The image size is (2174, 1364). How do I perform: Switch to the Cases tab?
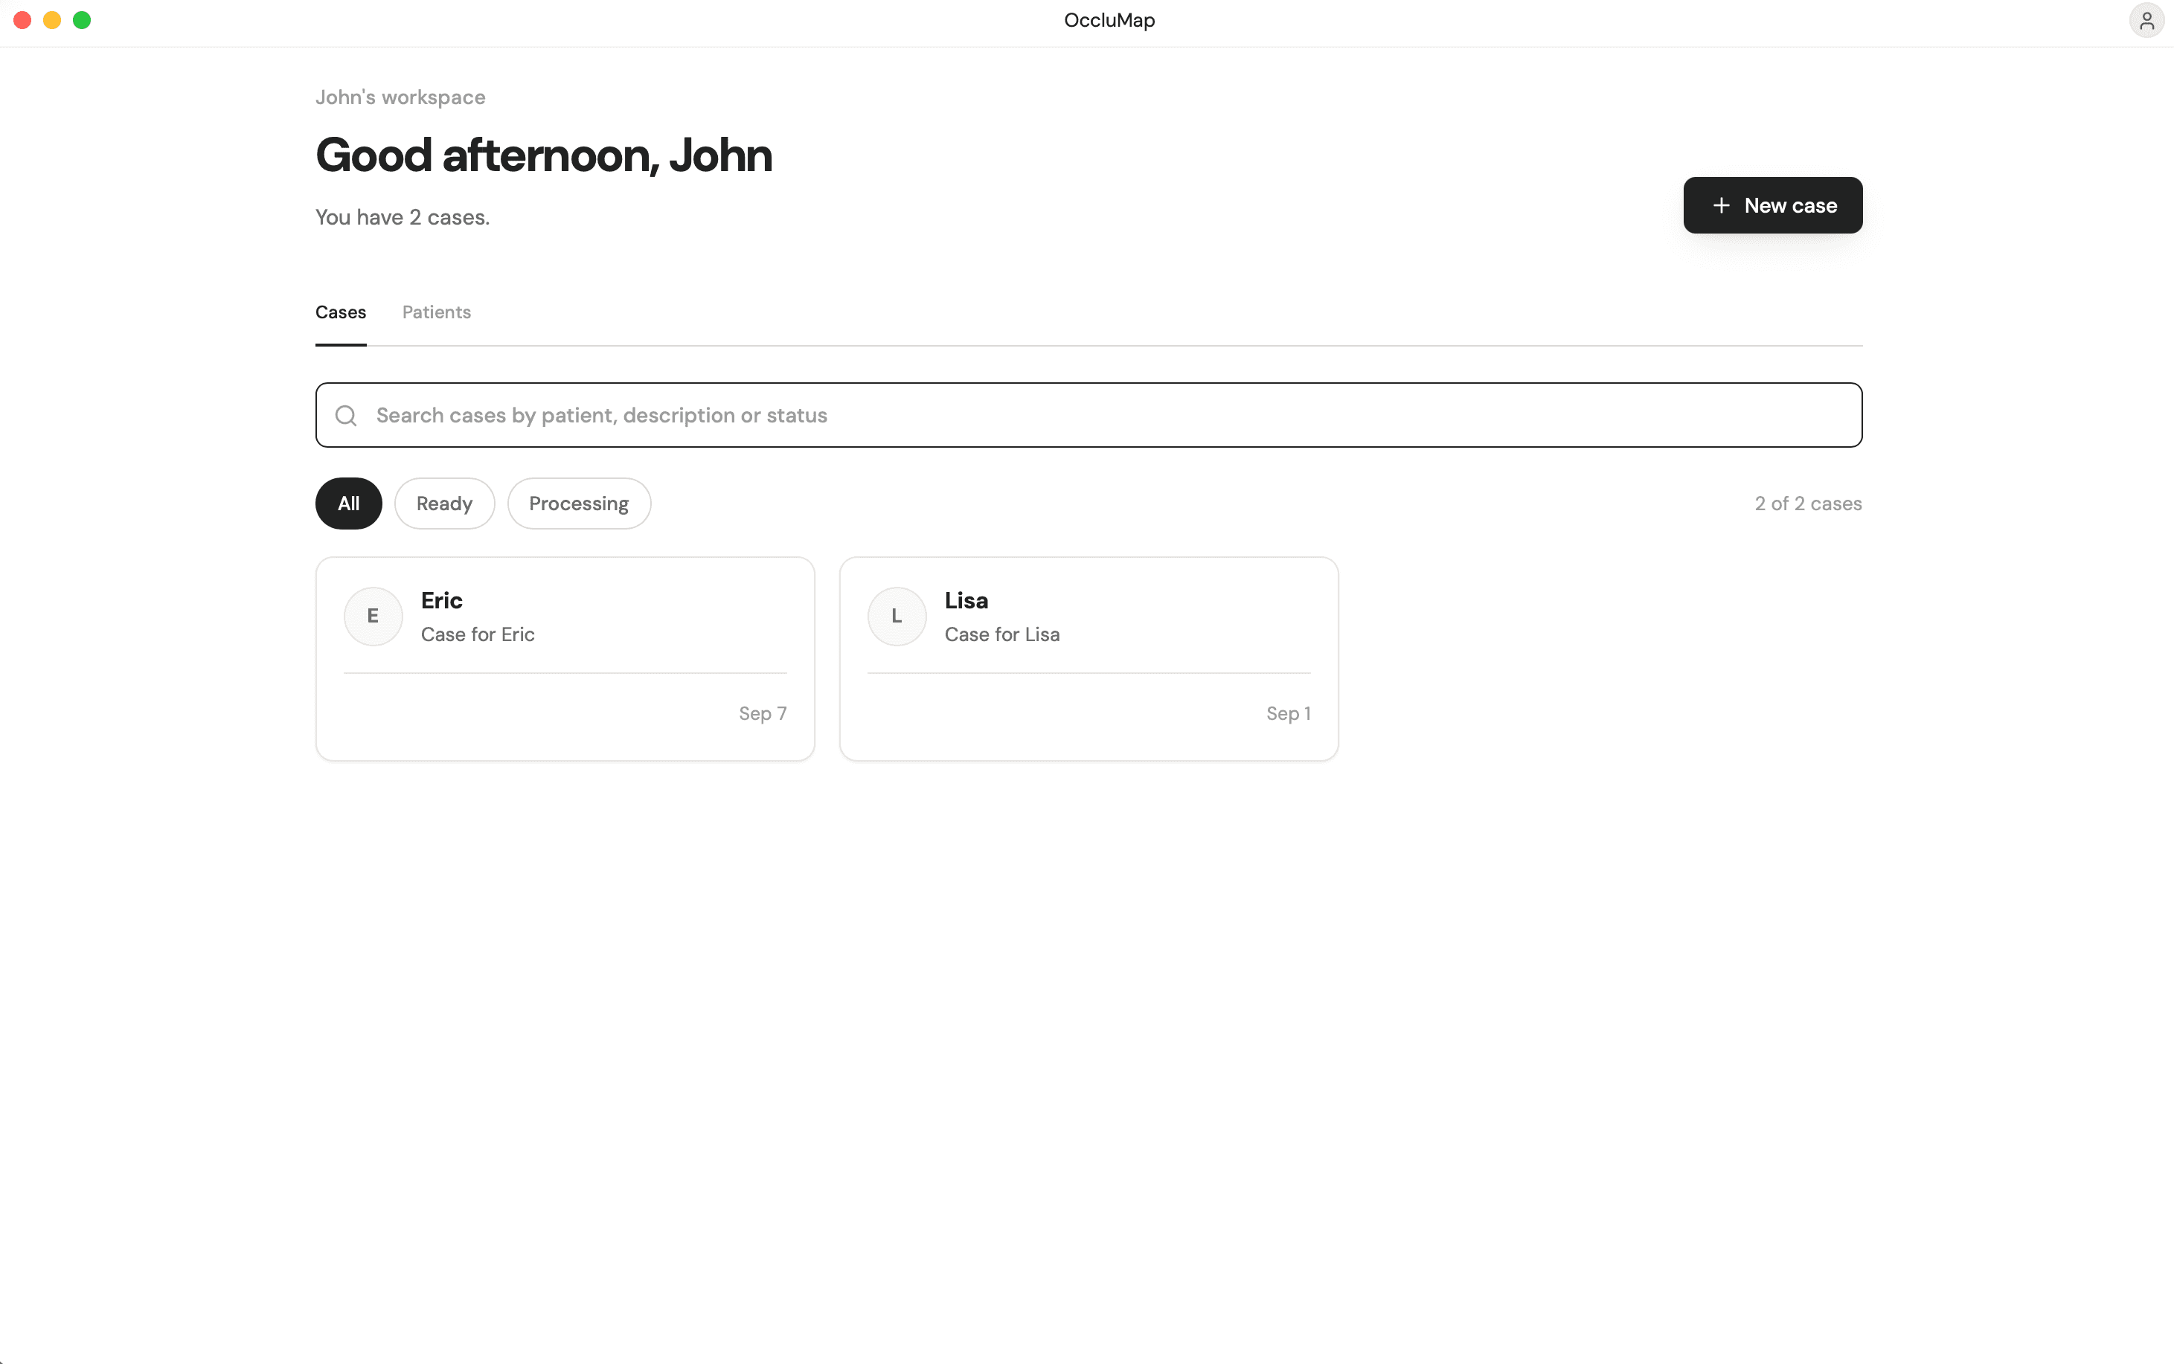coord(340,312)
